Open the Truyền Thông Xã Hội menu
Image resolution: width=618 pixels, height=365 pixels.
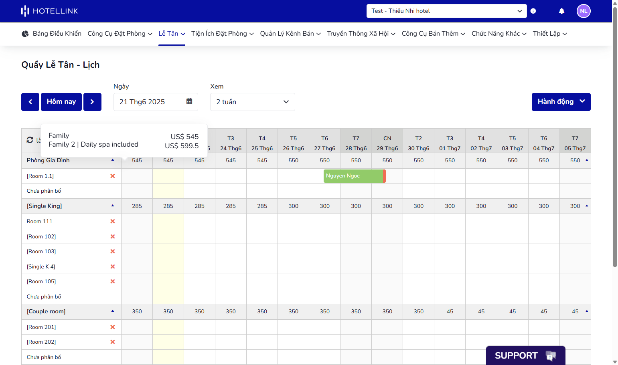tap(361, 34)
